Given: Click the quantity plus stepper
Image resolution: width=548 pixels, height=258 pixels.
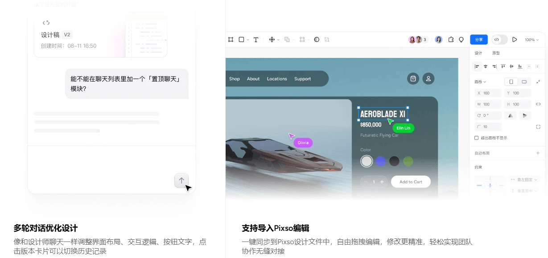Looking at the screenshot, I should [x=382, y=182].
